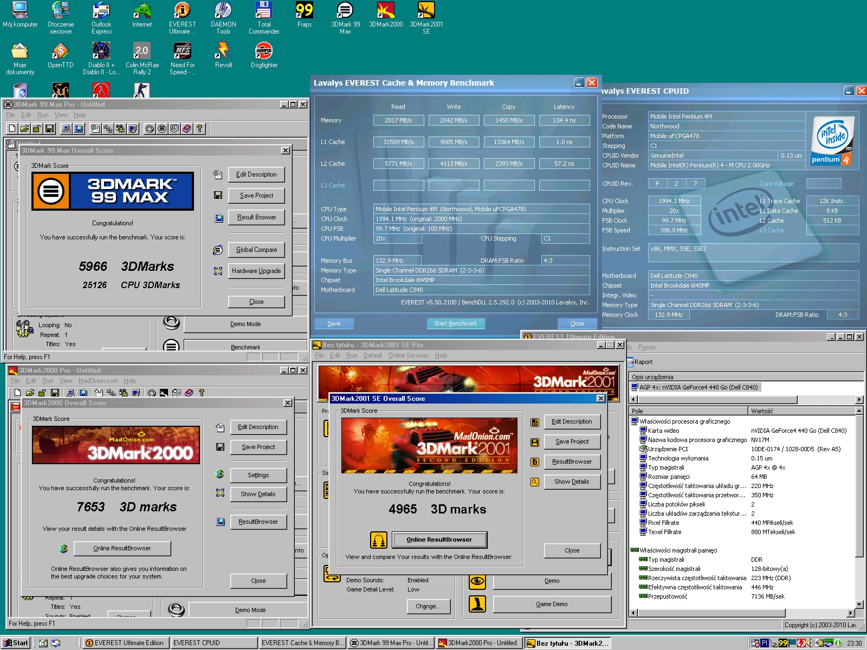
Task: Click yellow icon left of Online ResultBrowser in 3DMark2001
Action: pyautogui.click(x=379, y=540)
